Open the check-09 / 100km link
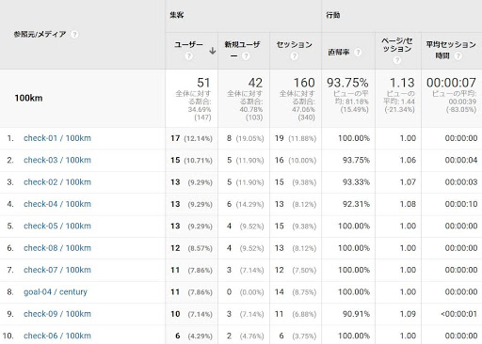 57,314
